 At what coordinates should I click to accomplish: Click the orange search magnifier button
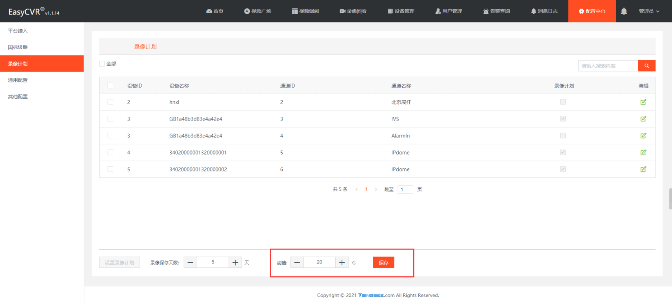[x=647, y=66]
